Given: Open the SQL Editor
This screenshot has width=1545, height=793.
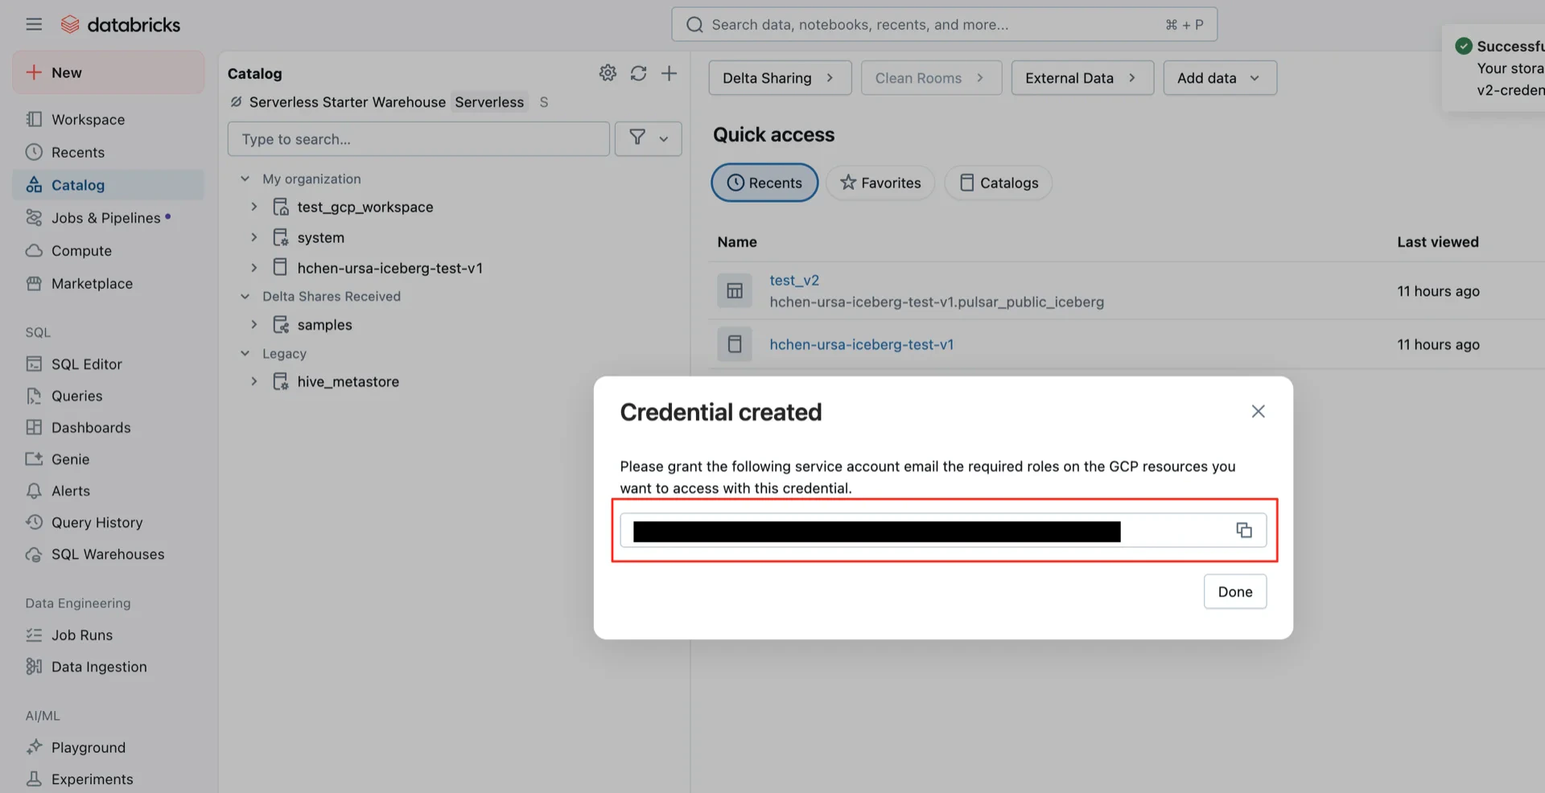Looking at the screenshot, I should 109,364.
